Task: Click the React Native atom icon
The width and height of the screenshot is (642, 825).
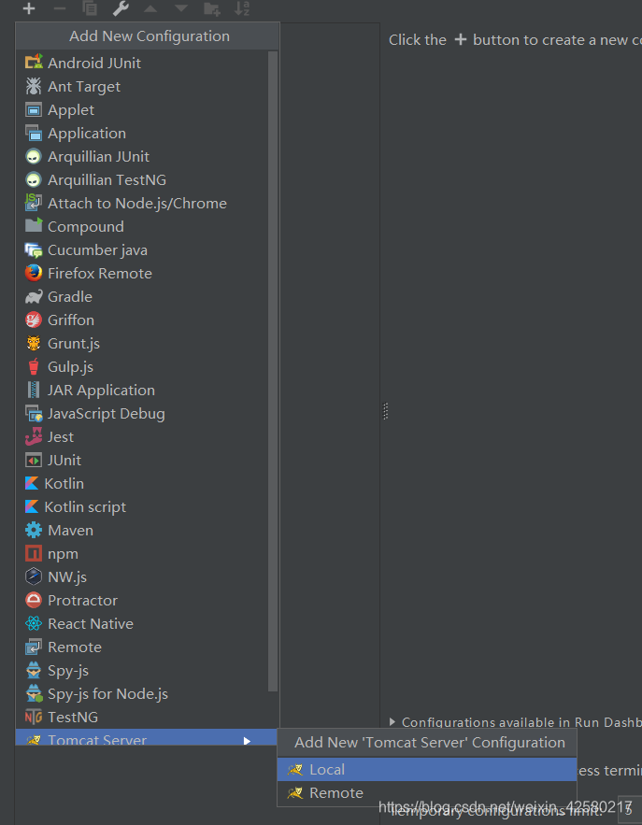Action: (34, 623)
